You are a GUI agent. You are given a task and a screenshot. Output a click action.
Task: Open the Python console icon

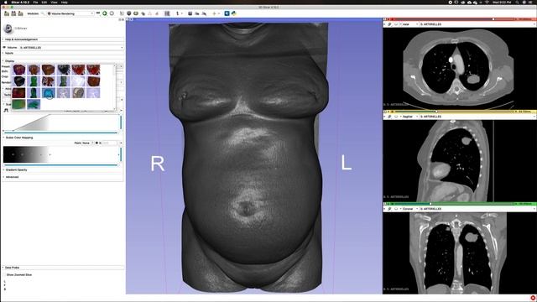click(234, 13)
